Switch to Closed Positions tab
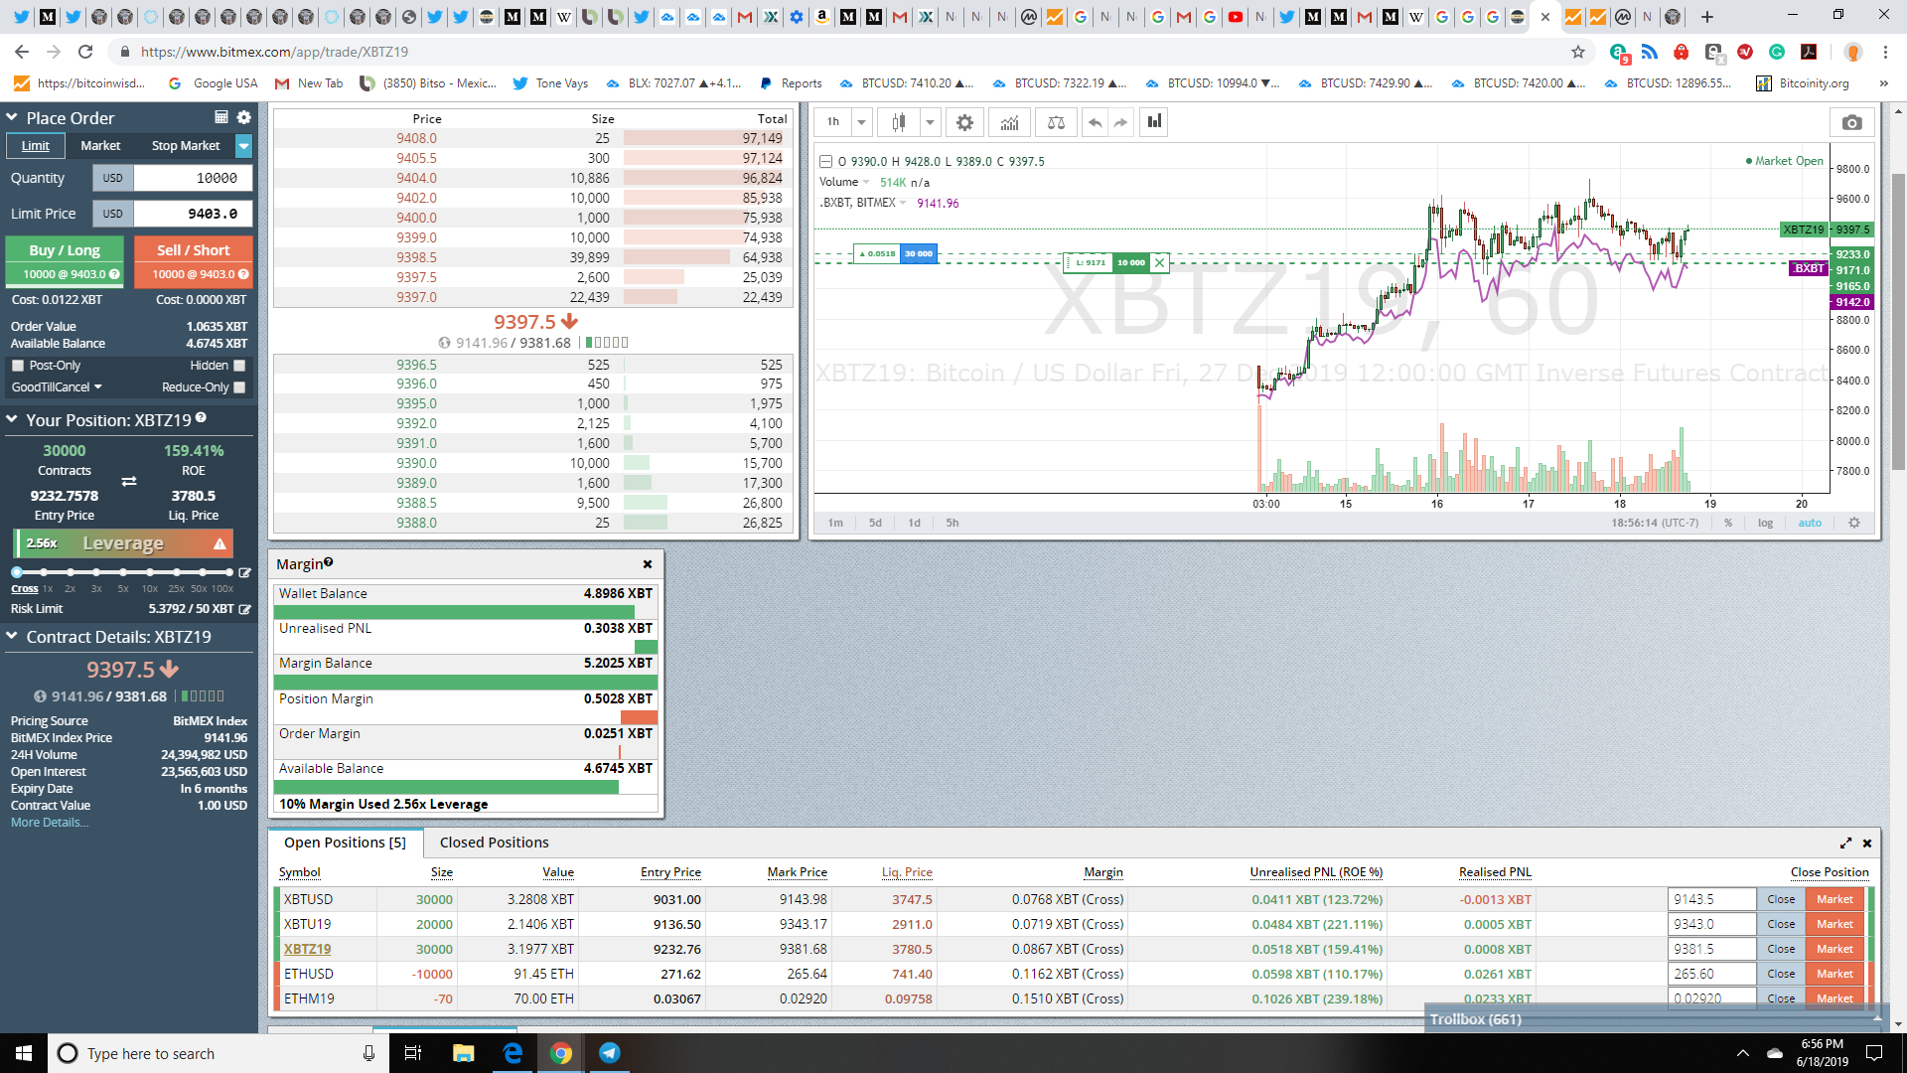The height and width of the screenshot is (1073, 1907). click(494, 843)
